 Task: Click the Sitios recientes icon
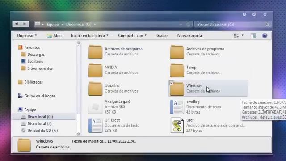[x=23, y=68]
